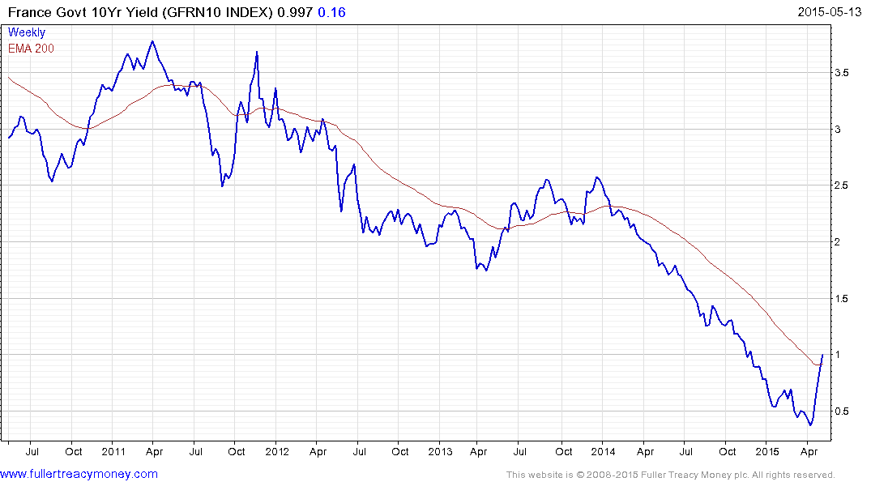This screenshot has width=871, height=486.
Task: Click the '2012' x-axis label
Action: tap(276, 451)
